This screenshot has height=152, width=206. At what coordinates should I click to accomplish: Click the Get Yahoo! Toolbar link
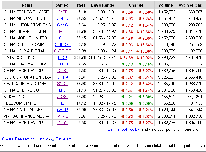pyautogui.click(x=124, y=129)
